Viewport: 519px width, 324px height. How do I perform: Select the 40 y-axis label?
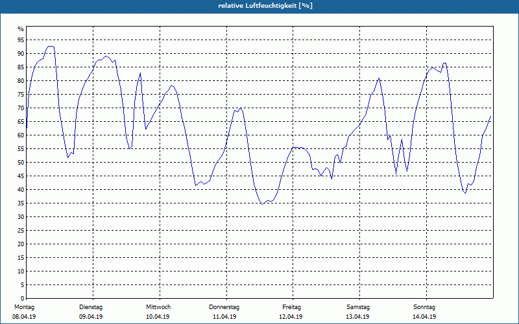coord(21,189)
